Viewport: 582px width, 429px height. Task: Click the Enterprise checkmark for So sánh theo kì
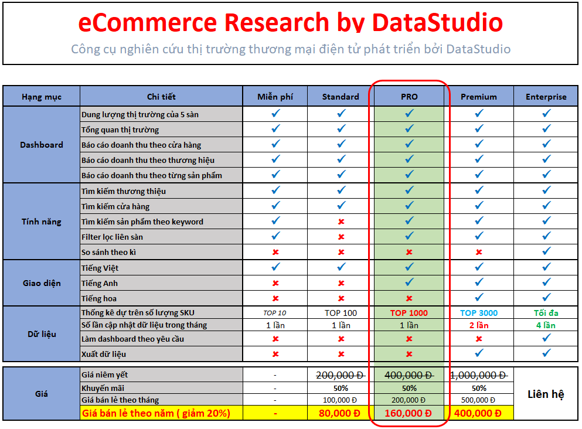click(x=546, y=251)
